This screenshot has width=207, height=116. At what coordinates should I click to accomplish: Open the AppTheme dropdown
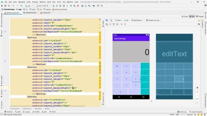tap(137, 20)
